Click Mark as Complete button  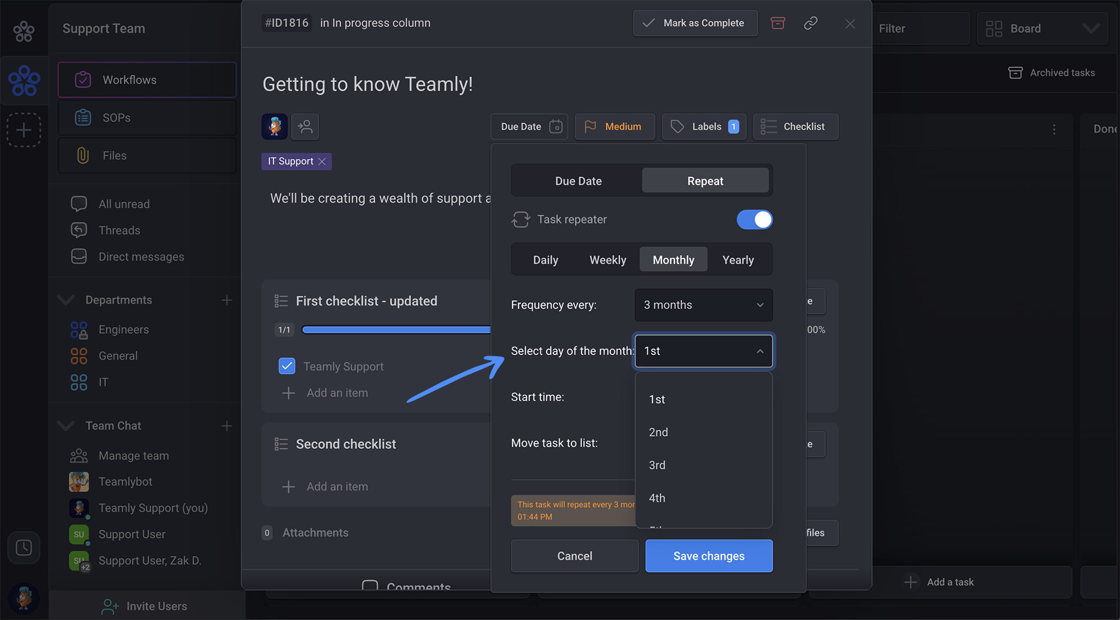(696, 24)
